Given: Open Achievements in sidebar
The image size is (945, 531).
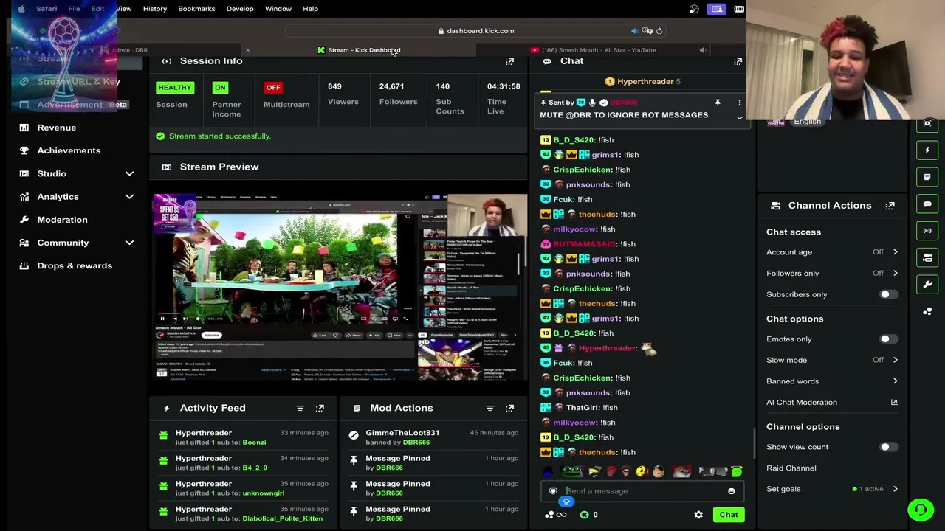Looking at the screenshot, I should click(x=69, y=150).
